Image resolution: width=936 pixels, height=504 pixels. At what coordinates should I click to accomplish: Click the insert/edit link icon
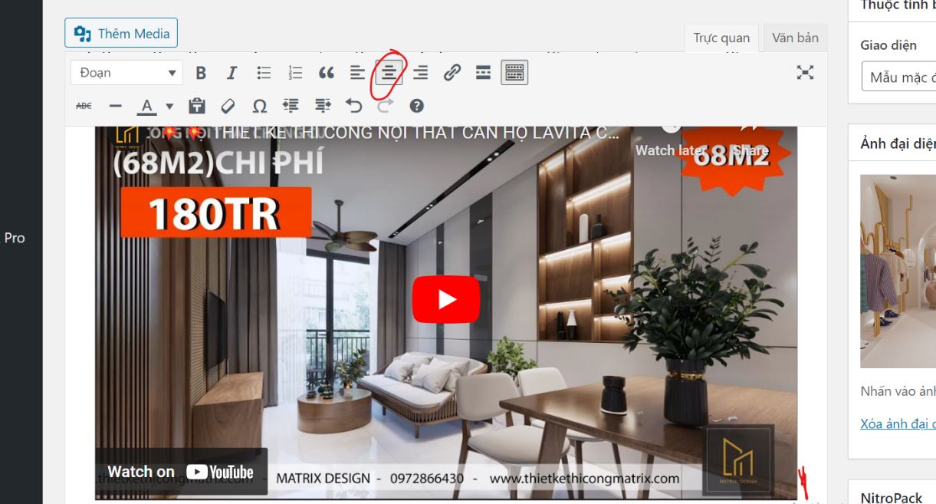coord(452,73)
